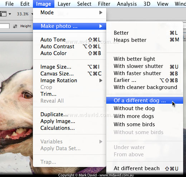Select Calculations command

(x=69, y=128)
